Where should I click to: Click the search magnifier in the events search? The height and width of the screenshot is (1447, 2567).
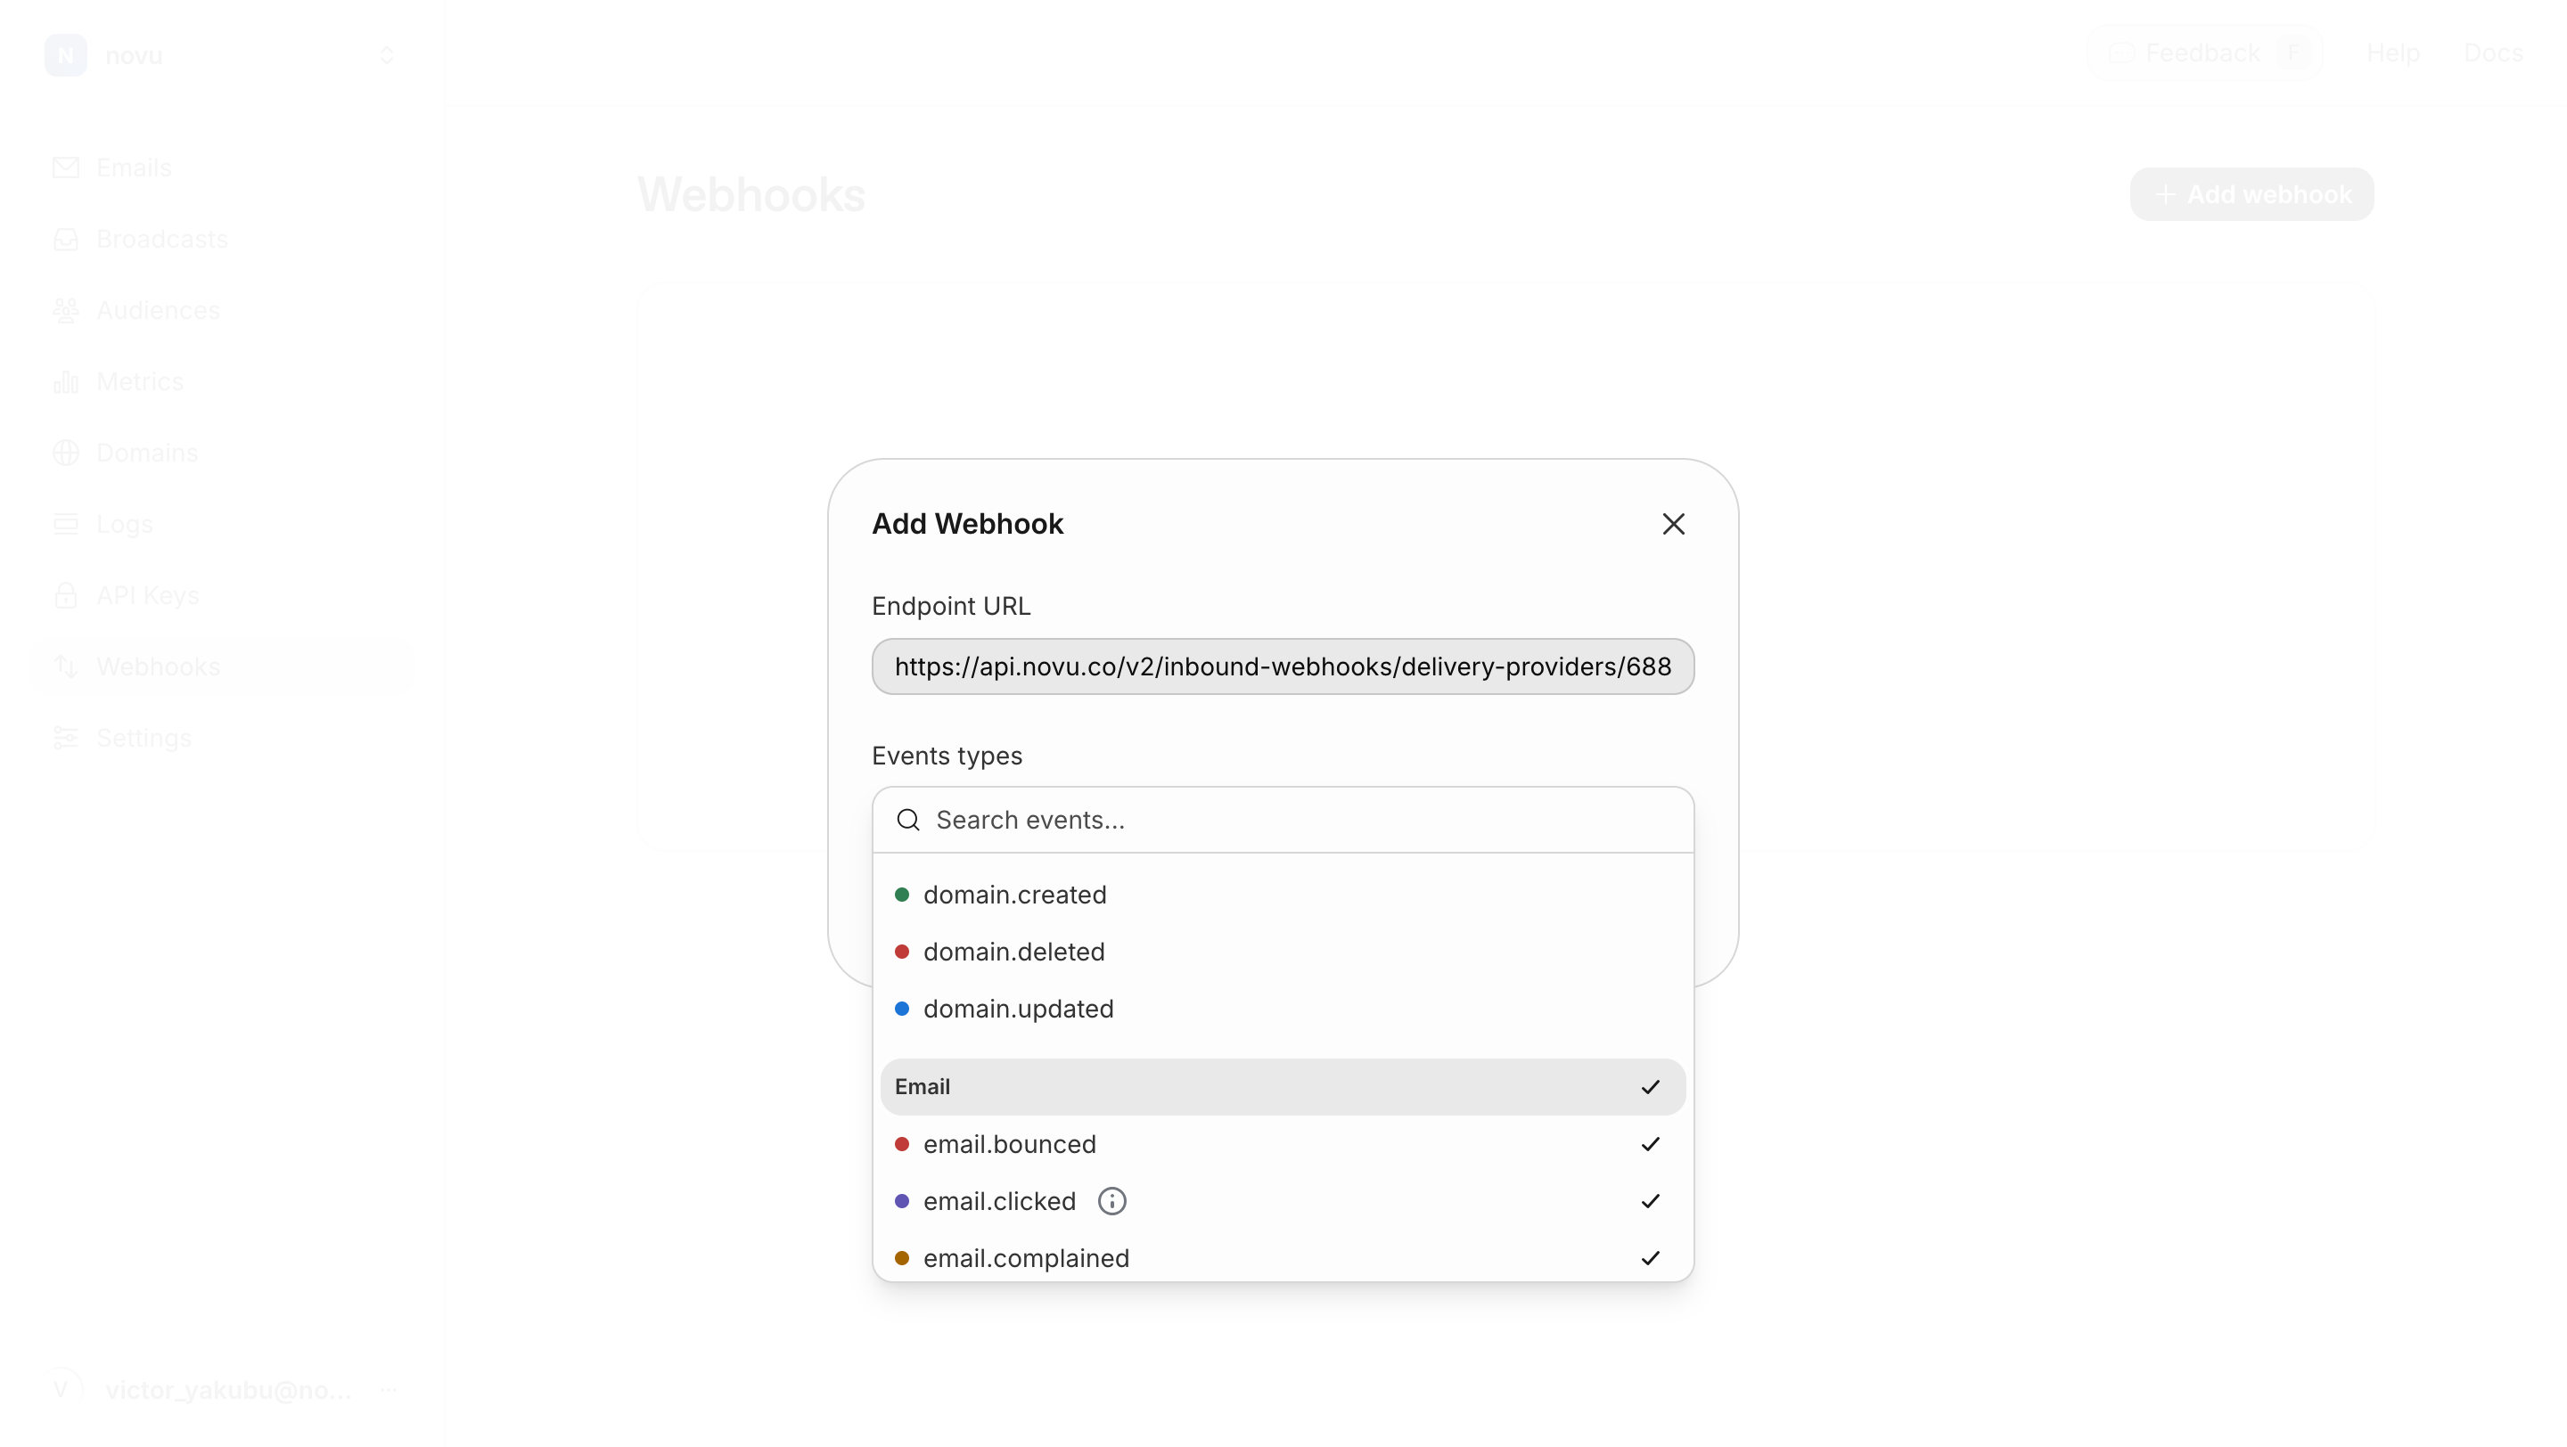point(908,820)
